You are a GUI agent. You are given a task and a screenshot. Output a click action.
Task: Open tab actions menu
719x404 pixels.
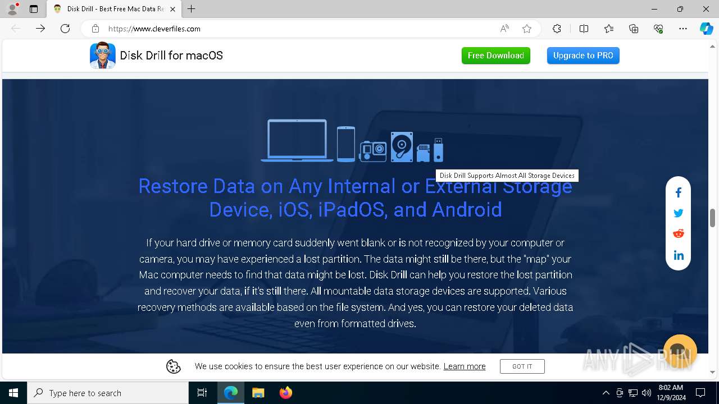click(x=34, y=9)
